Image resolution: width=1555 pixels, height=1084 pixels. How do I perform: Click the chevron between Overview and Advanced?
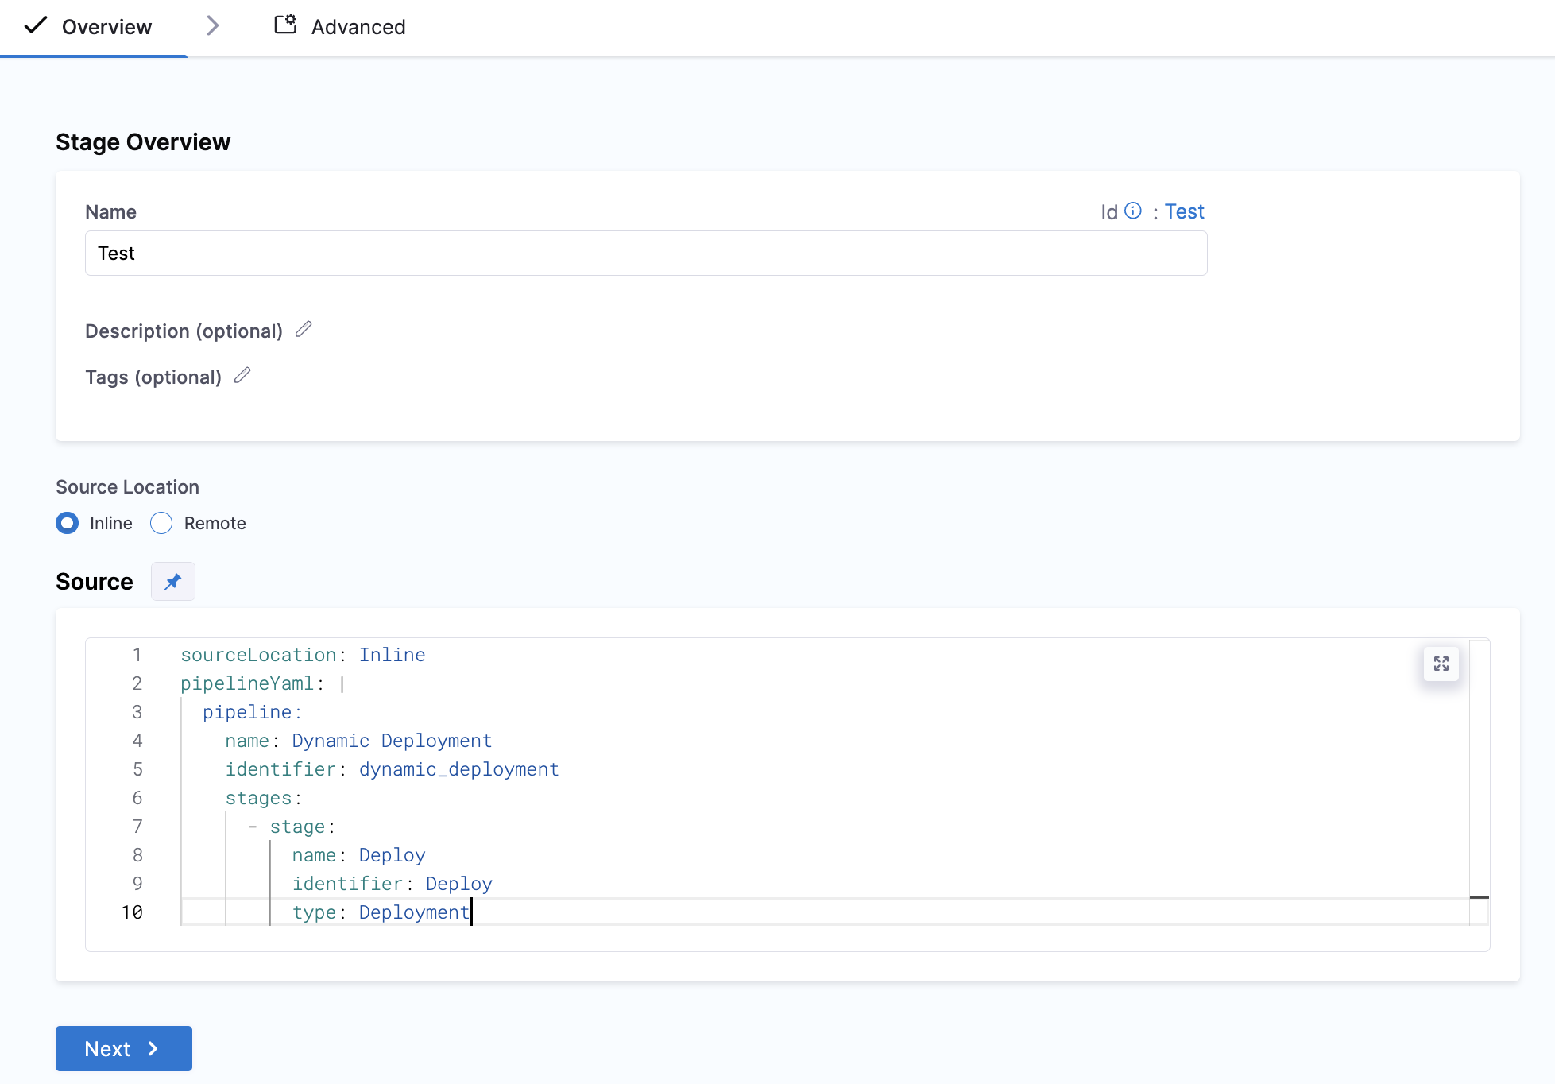coord(212,26)
